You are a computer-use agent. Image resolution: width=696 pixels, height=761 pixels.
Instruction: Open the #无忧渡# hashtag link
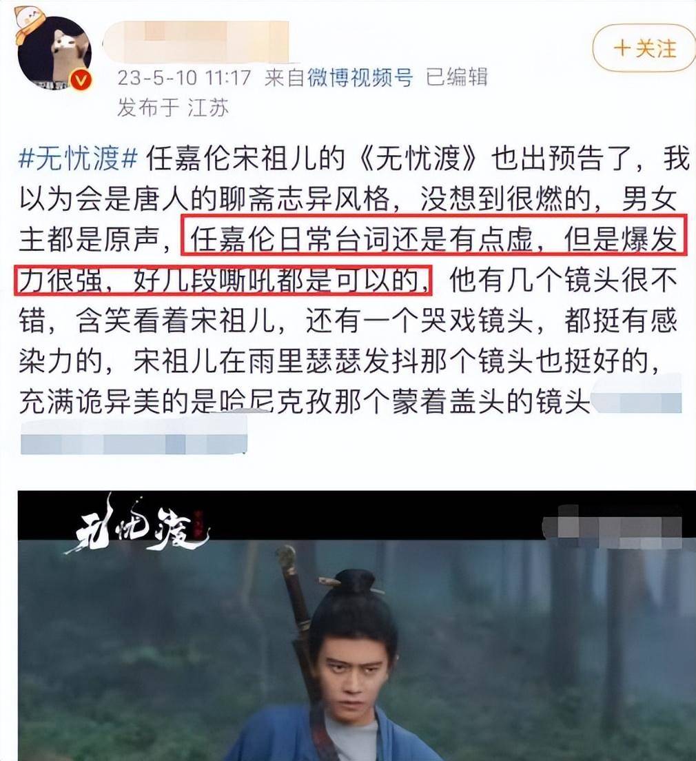[x=78, y=159]
